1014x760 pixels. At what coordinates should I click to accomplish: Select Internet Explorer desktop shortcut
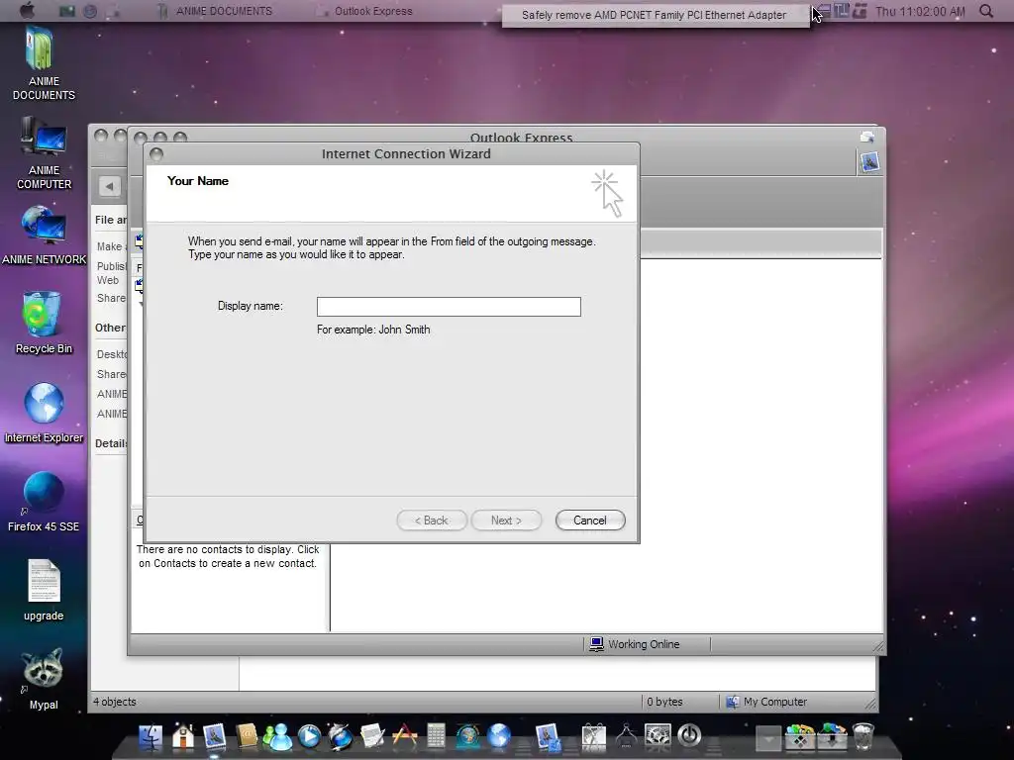pos(44,412)
